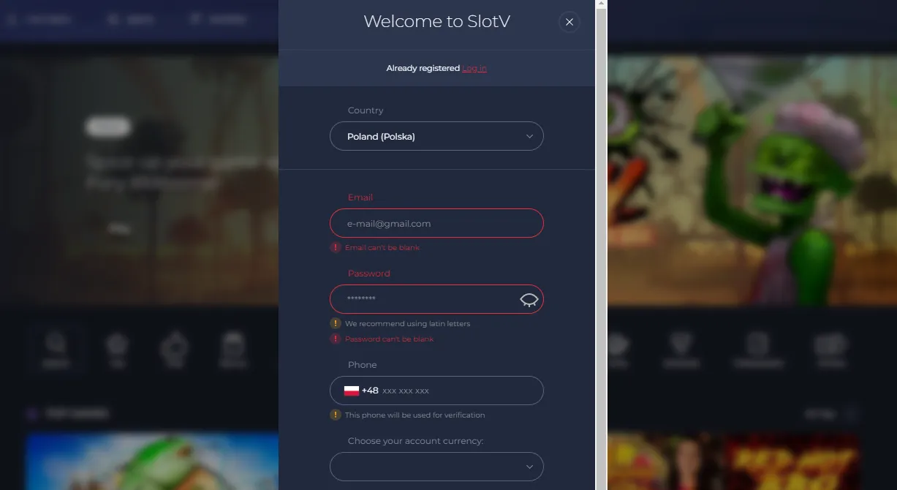Click the scrollbar up arrow
This screenshot has height=490, width=897.
coord(602,4)
